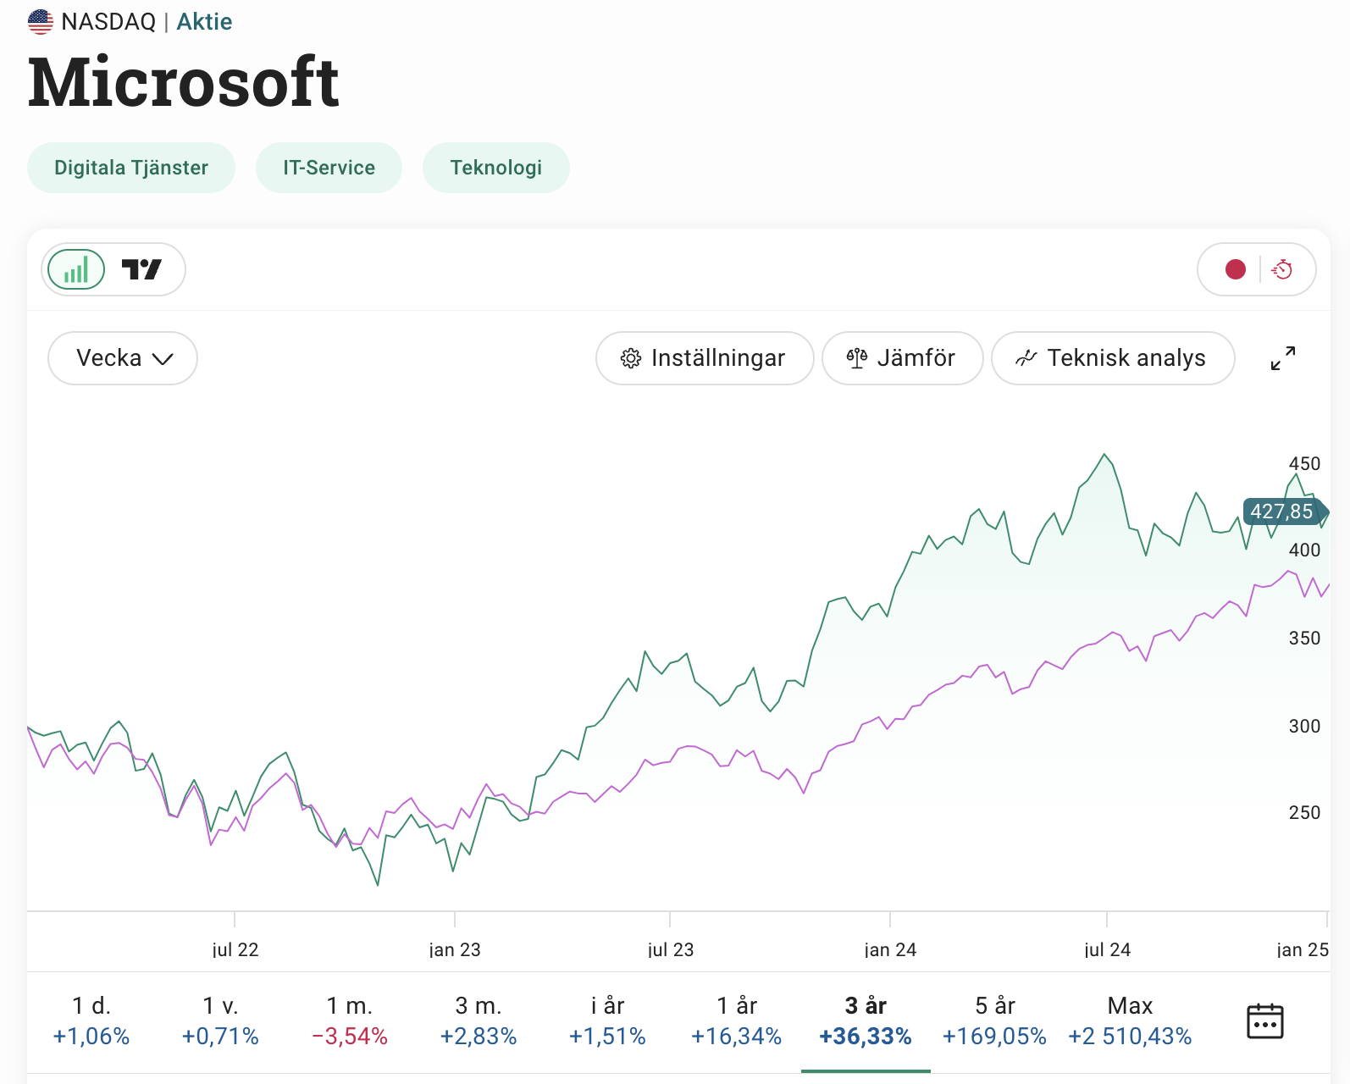The width and height of the screenshot is (1350, 1084).
Task: Click the red stopwatch delay icon
Action: [x=1282, y=269]
